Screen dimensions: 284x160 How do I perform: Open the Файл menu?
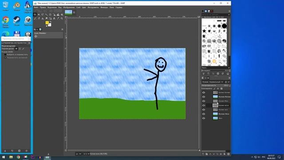click(36, 8)
